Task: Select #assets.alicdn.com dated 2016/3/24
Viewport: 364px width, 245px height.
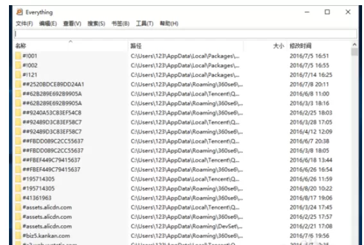Action: [x=47, y=207]
